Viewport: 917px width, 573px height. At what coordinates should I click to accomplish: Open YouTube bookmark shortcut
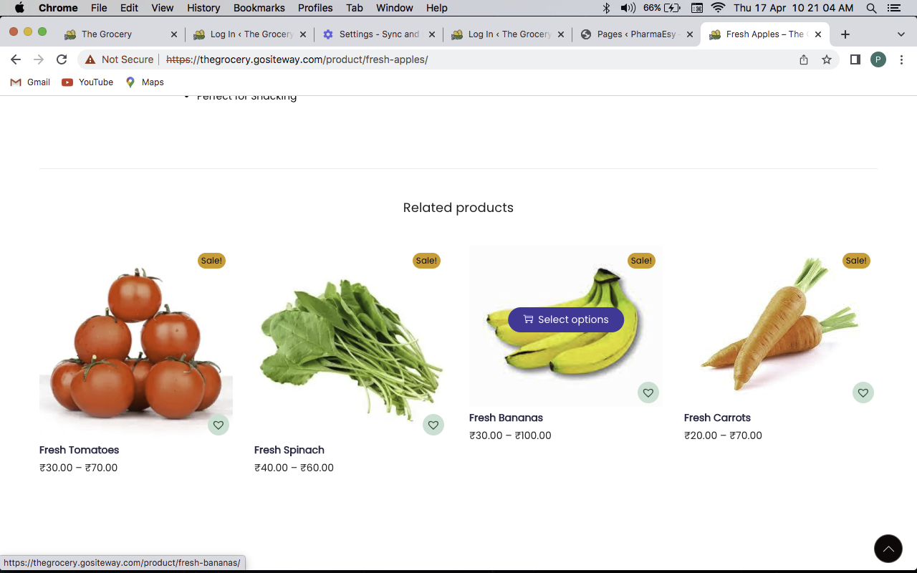click(x=87, y=82)
